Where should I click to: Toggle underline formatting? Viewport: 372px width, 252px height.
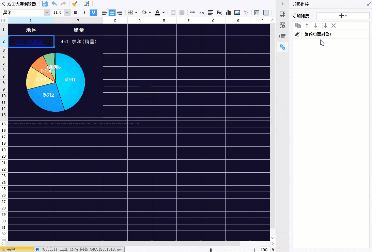pyautogui.click(x=93, y=13)
